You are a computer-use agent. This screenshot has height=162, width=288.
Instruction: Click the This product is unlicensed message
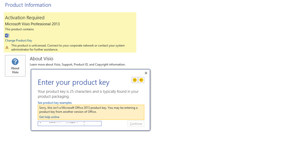pos(68,47)
